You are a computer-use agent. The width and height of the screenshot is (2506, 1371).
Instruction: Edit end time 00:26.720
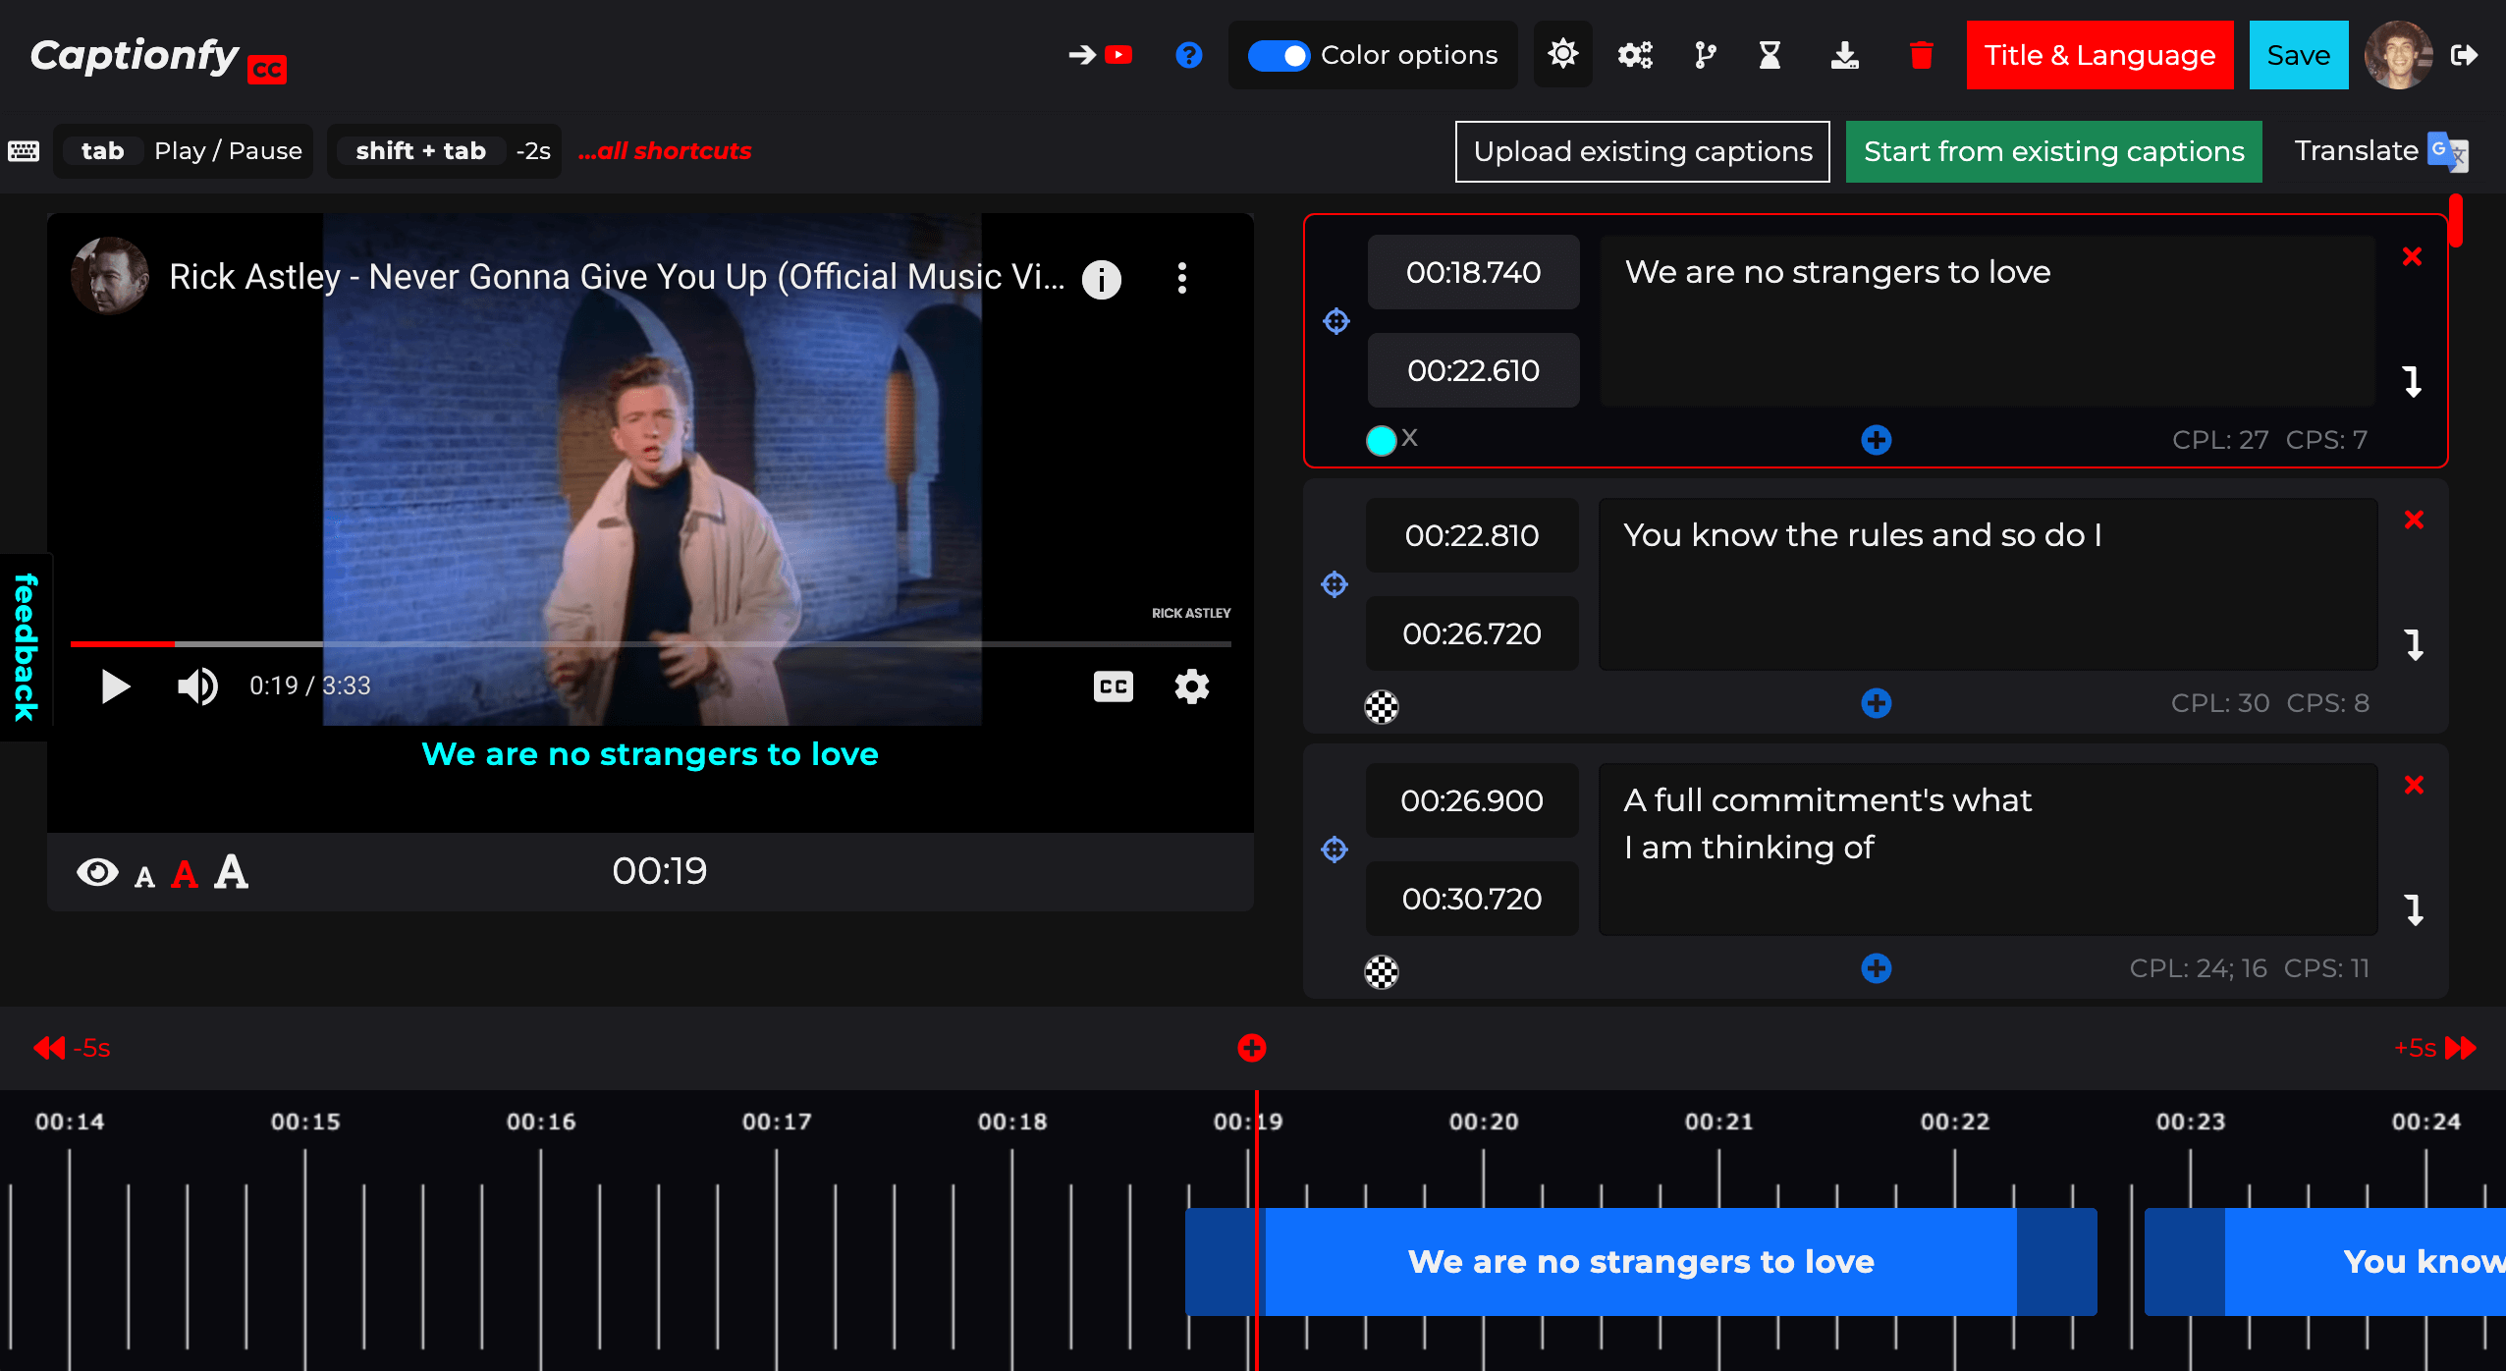1472,633
